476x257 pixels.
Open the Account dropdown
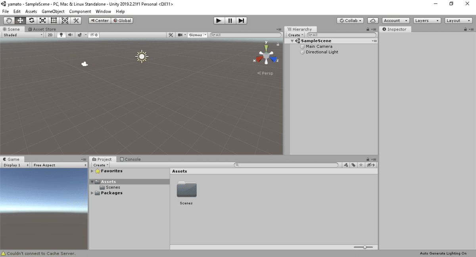[x=395, y=21]
